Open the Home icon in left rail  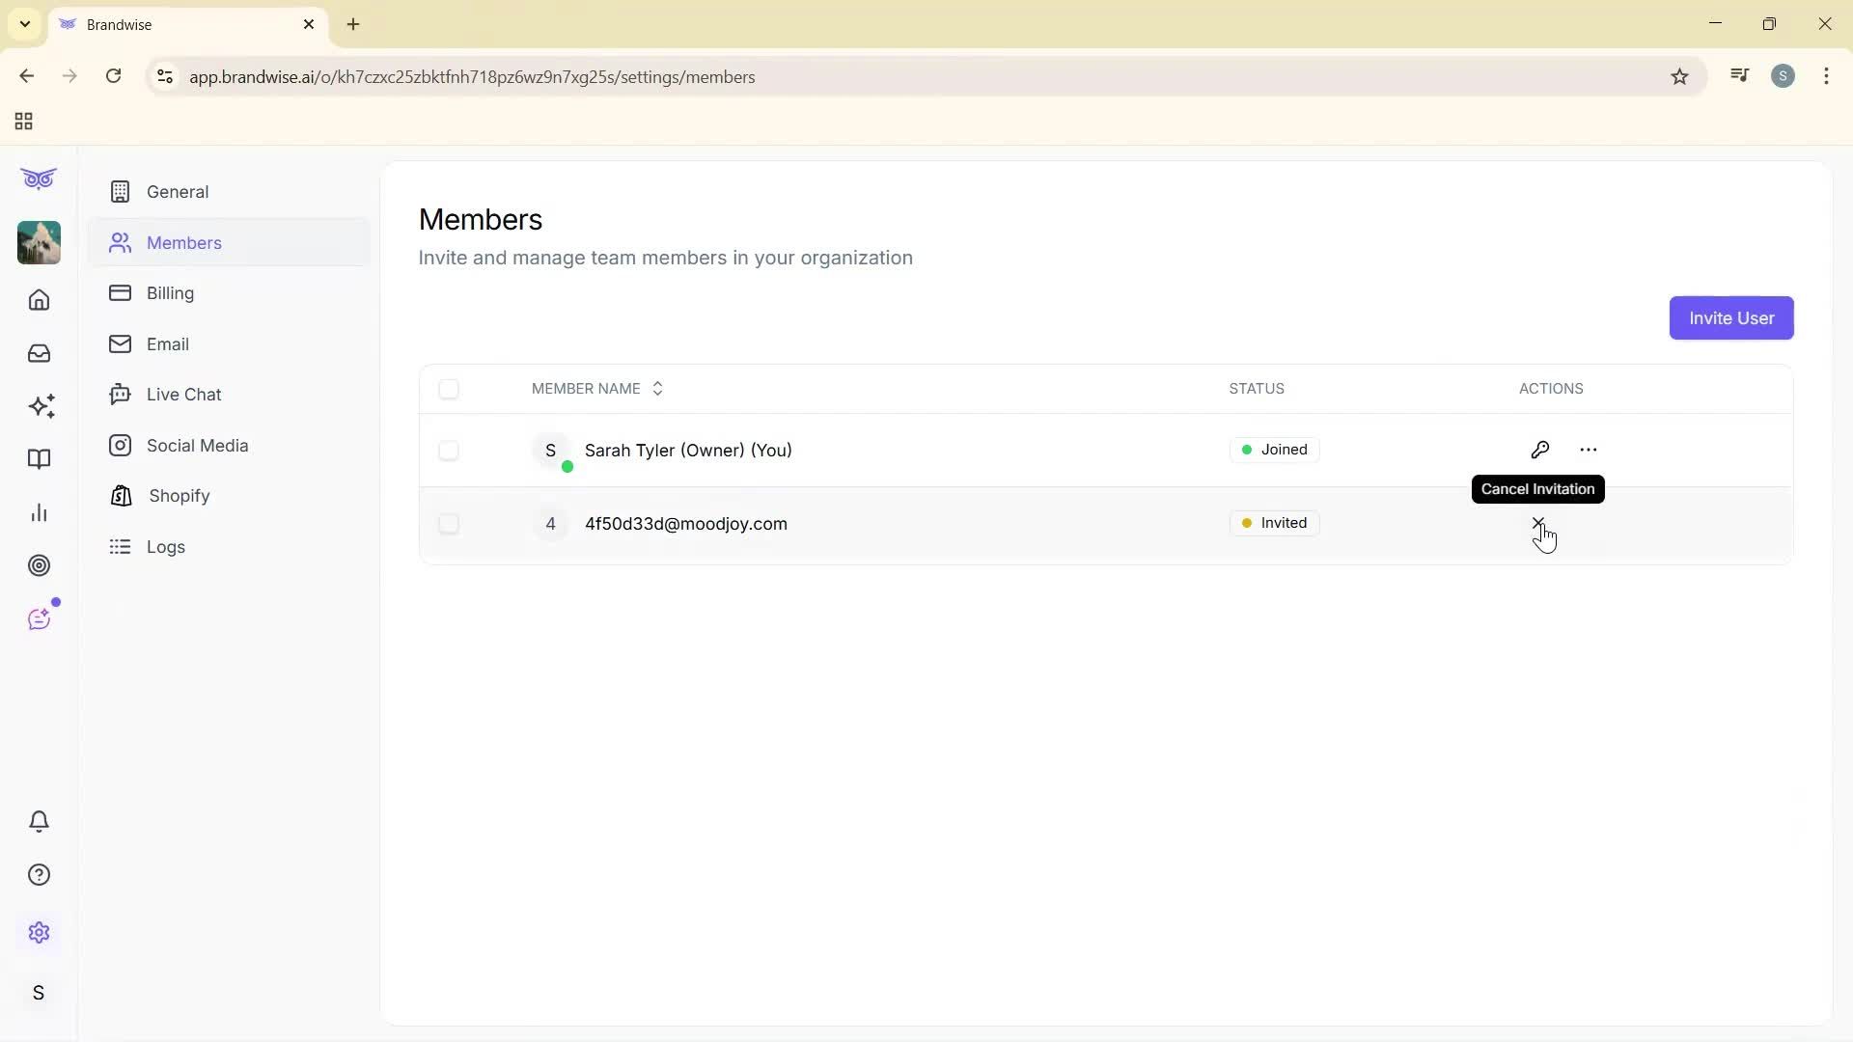pos(39,300)
